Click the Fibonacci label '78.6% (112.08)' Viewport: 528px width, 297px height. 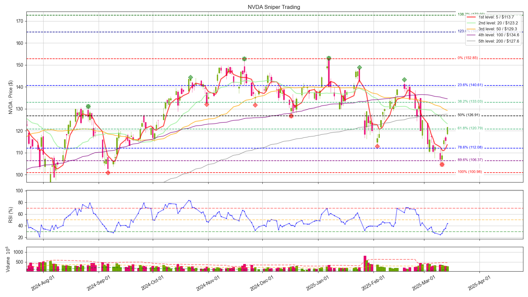tap(470, 148)
